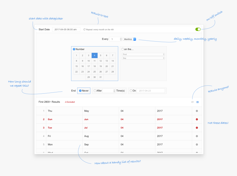Open the Day weekday dropdown
This screenshot has width=237, height=176.
[x=143, y=58]
